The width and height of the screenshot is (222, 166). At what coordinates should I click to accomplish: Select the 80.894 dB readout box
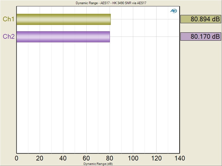(200, 19)
